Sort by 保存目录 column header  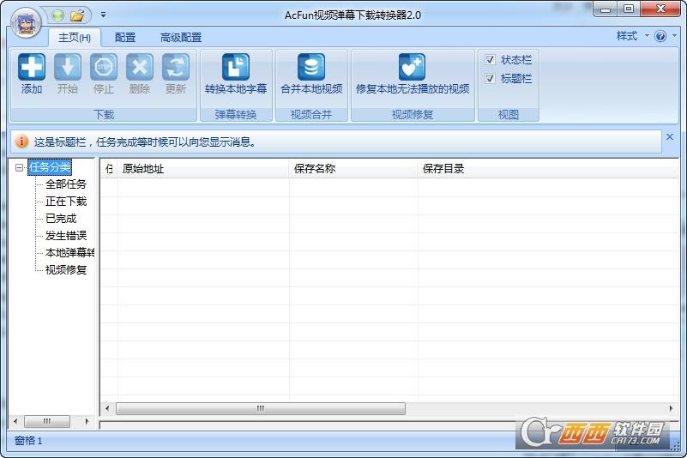pyautogui.click(x=548, y=169)
